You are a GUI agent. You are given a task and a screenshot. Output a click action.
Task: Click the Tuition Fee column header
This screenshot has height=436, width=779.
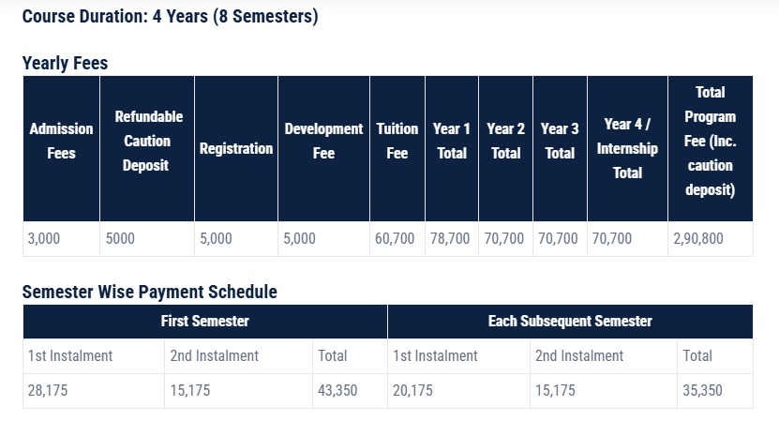(x=397, y=141)
